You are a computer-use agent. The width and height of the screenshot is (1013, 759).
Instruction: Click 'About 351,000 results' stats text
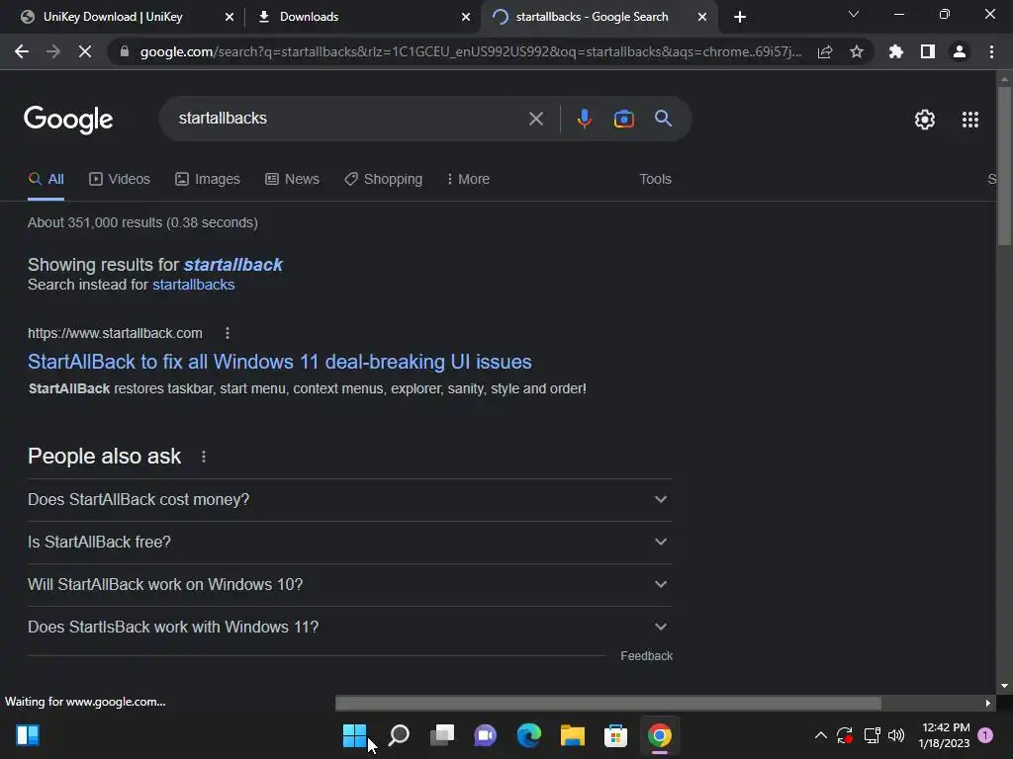tap(142, 222)
